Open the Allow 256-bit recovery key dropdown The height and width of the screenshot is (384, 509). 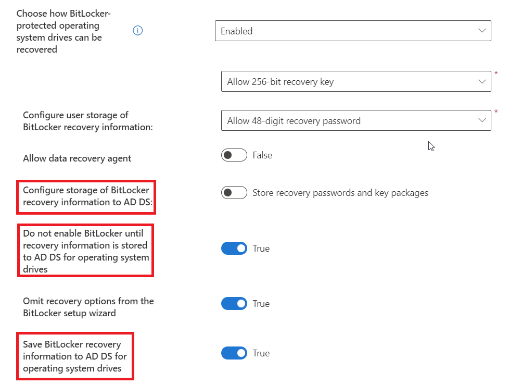click(x=356, y=81)
